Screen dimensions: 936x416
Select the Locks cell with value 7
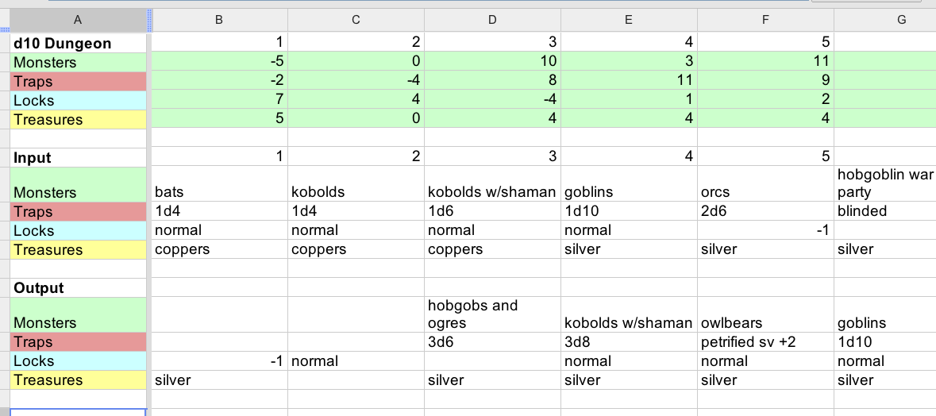(x=218, y=101)
